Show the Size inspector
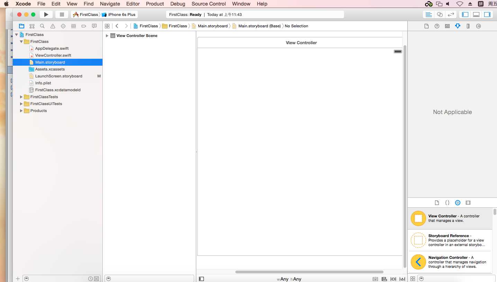This screenshot has width=497, height=282. click(468, 26)
